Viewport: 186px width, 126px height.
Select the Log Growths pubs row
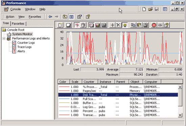pyautogui.click(x=118, y=107)
